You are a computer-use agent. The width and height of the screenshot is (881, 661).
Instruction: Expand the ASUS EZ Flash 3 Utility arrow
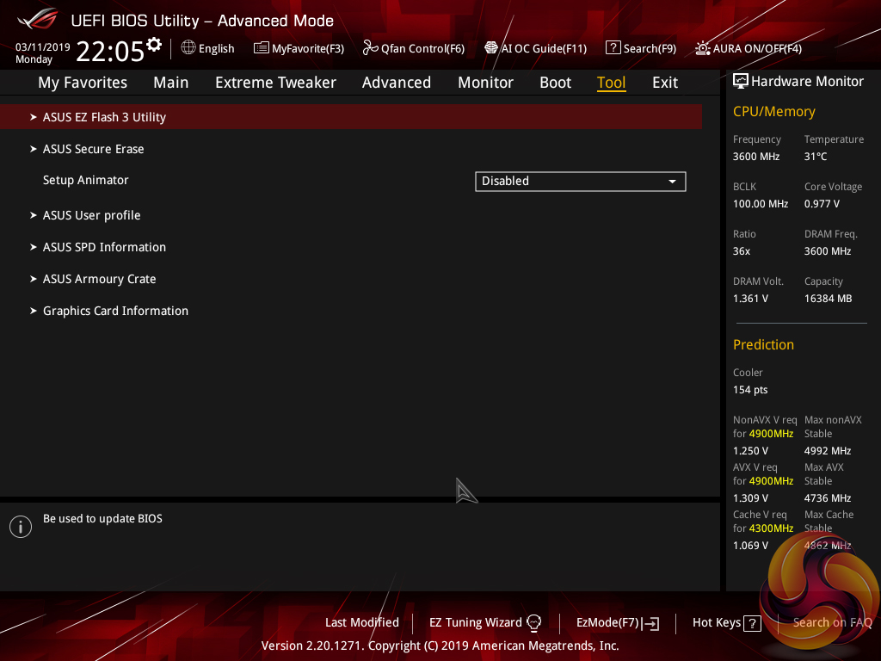point(34,117)
